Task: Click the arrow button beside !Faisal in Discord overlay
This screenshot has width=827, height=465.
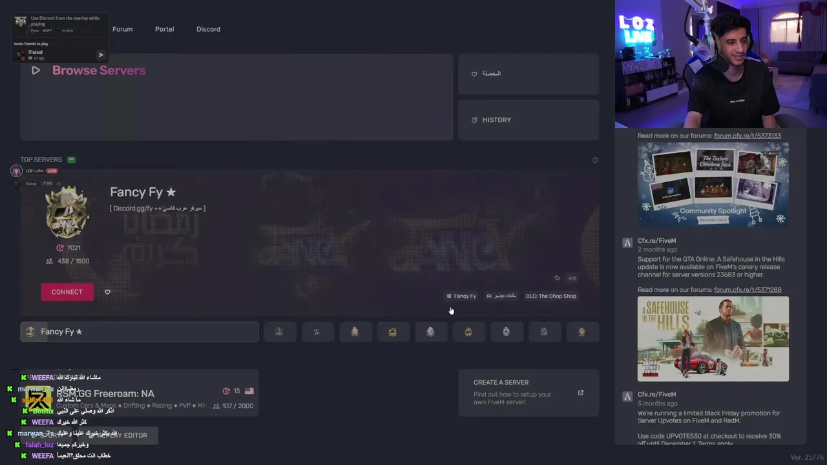Action: [100, 55]
